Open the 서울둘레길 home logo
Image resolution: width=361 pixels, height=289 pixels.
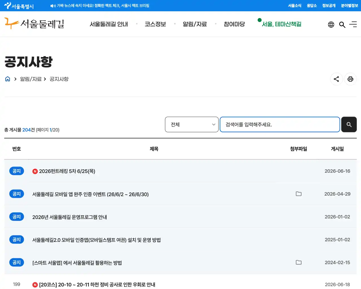34,24
